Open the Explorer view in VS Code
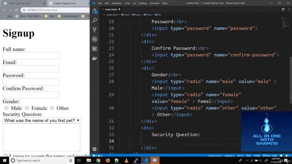Screen dimensions: 292x164 pos(94,11)
